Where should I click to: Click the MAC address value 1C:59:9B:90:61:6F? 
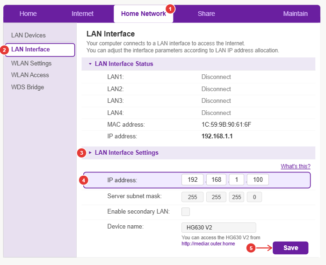click(x=226, y=125)
